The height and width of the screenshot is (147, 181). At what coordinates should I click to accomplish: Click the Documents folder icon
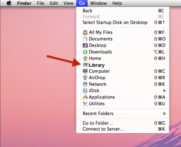(85, 39)
